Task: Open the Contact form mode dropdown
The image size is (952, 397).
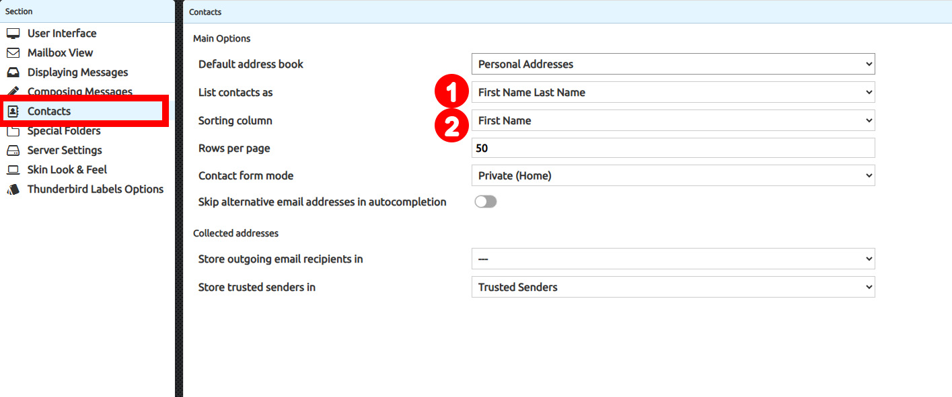Action: click(673, 176)
